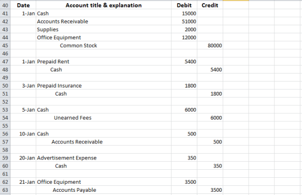The image size is (302, 195).
Task: Click the 20-Jan date cell
Action: [23, 158]
